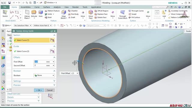
Task: Click the Section curve selection icon
Action: [x=52, y=40]
